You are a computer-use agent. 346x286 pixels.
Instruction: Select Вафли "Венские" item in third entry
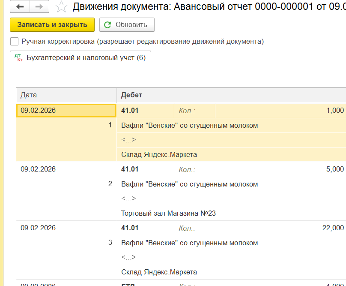pyautogui.click(x=189, y=243)
